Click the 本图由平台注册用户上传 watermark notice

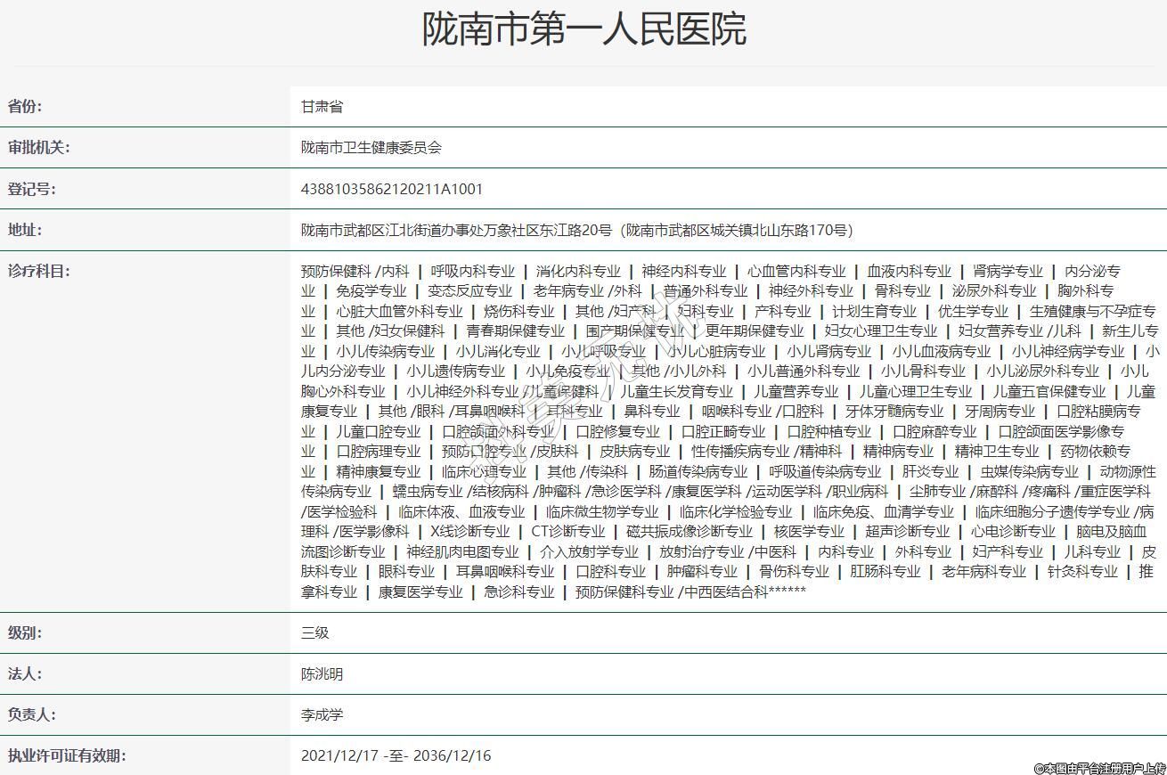coord(1099,767)
